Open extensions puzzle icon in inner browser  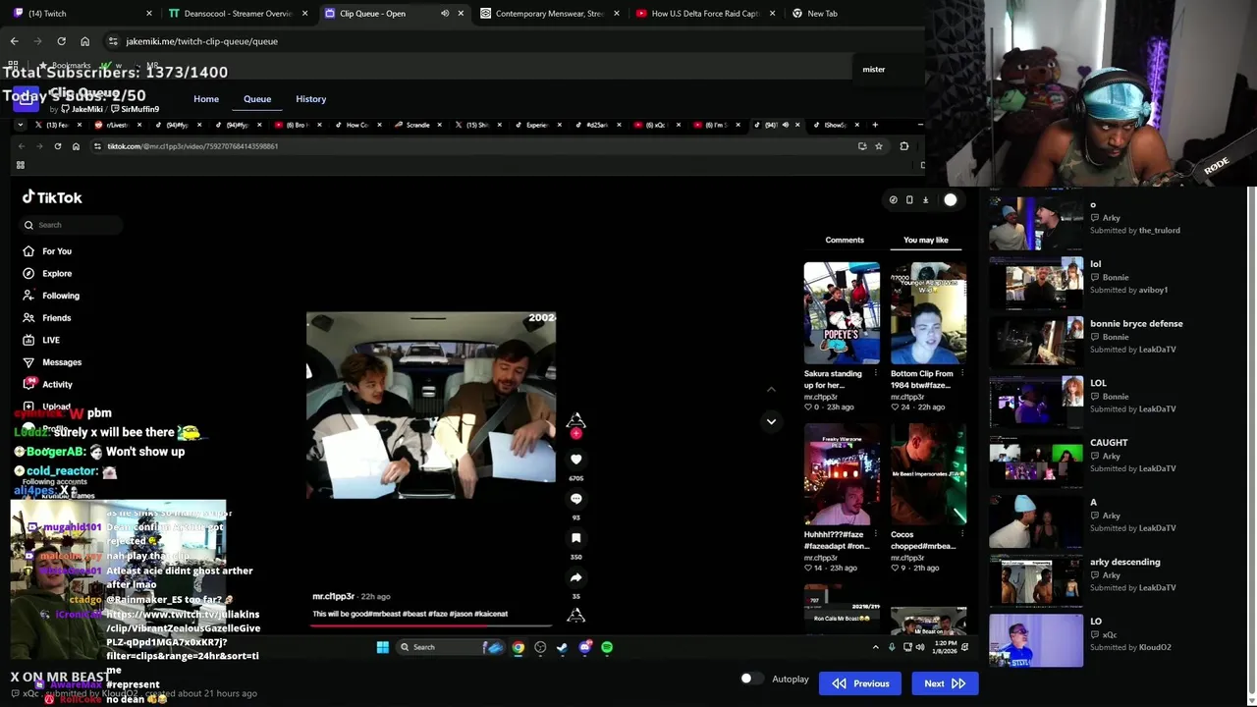tap(903, 146)
